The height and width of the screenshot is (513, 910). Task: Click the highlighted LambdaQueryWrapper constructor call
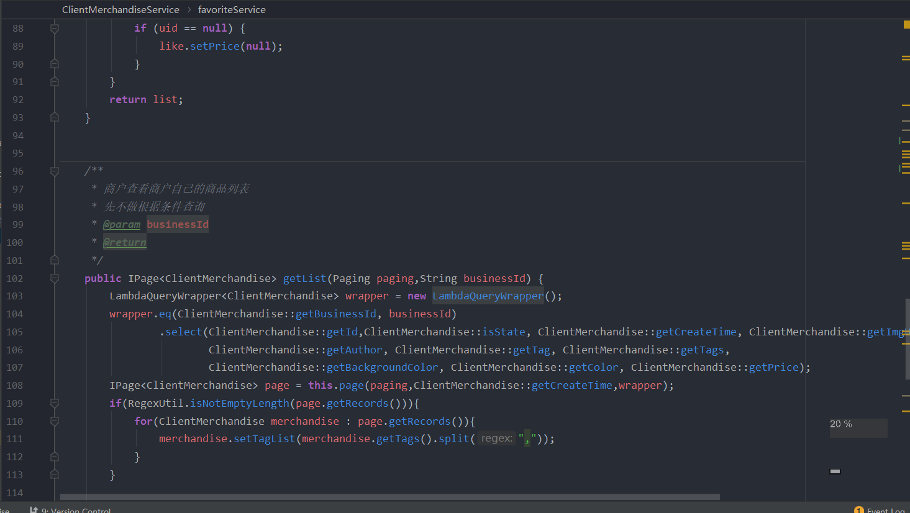pyautogui.click(x=488, y=296)
